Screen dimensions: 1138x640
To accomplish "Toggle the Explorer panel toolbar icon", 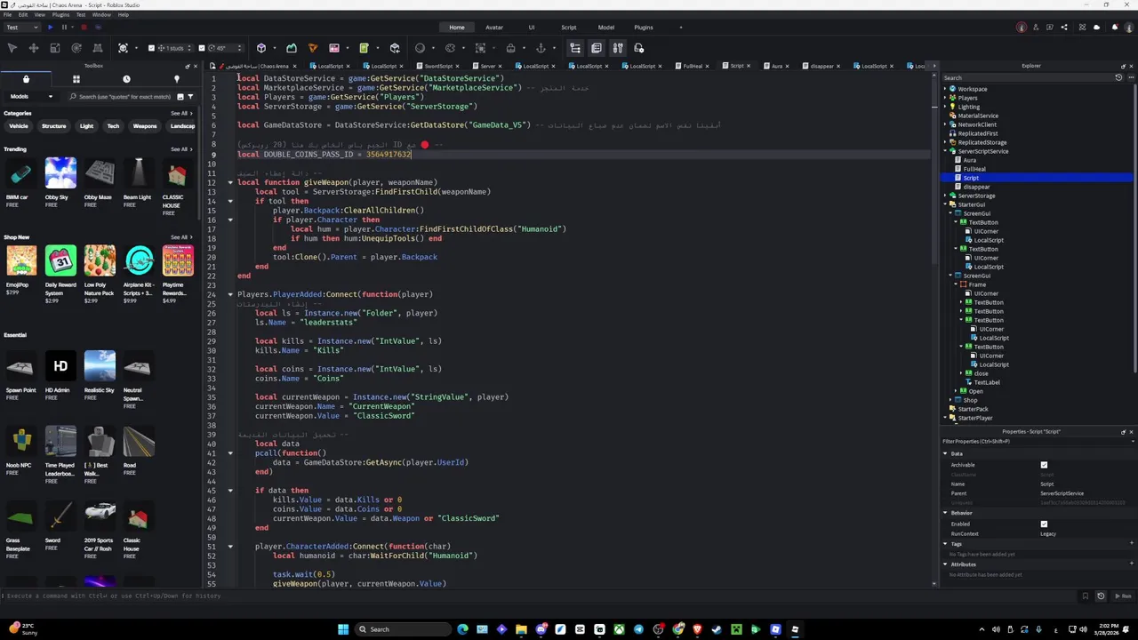I will coord(575,48).
